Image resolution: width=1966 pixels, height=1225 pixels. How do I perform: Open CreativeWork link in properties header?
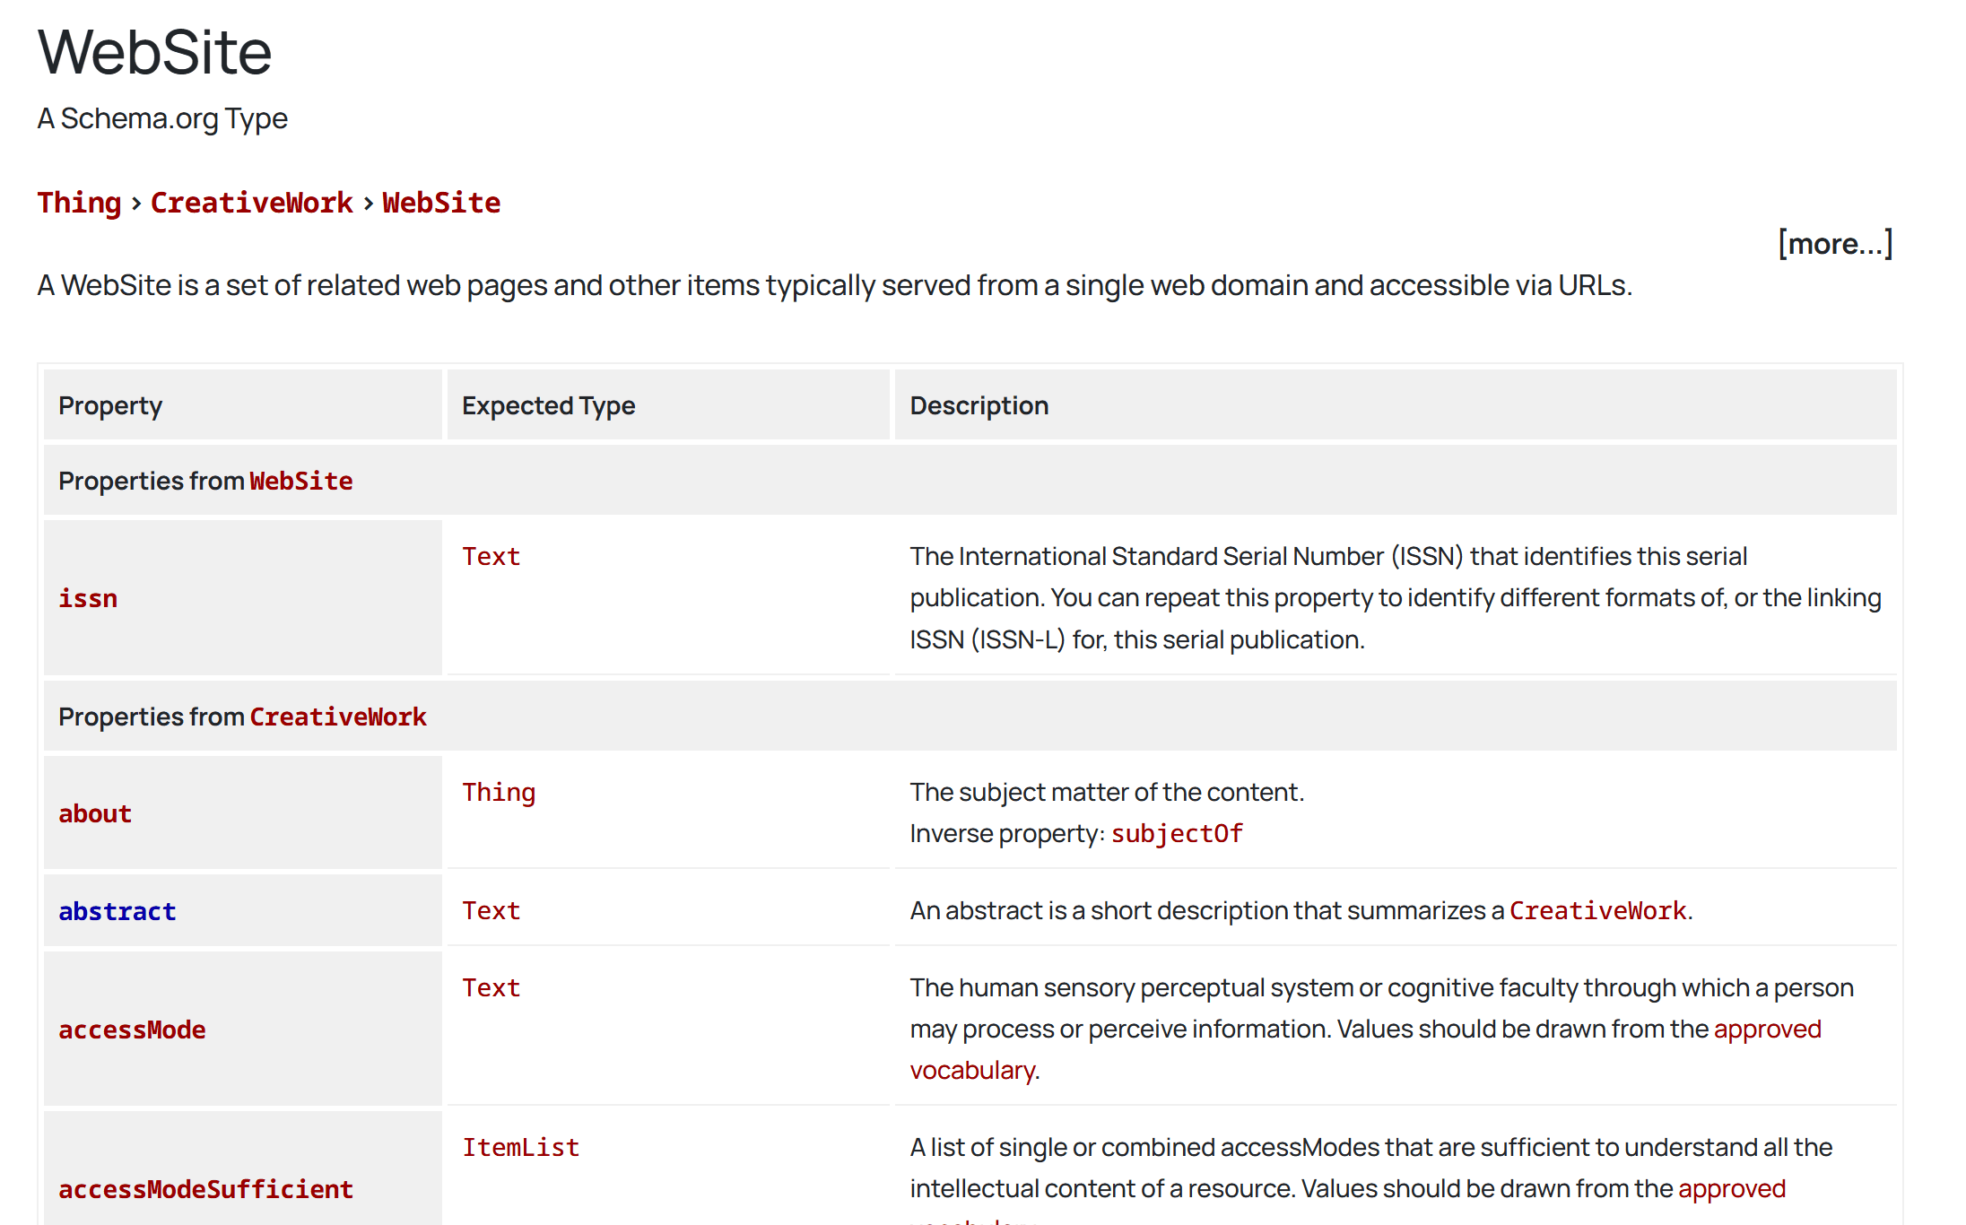tap(337, 717)
